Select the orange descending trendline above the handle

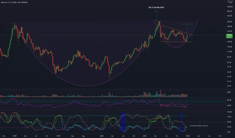click(178, 30)
